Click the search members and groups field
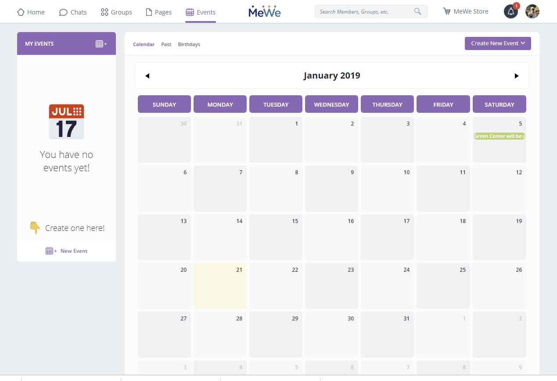 (371, 11)
